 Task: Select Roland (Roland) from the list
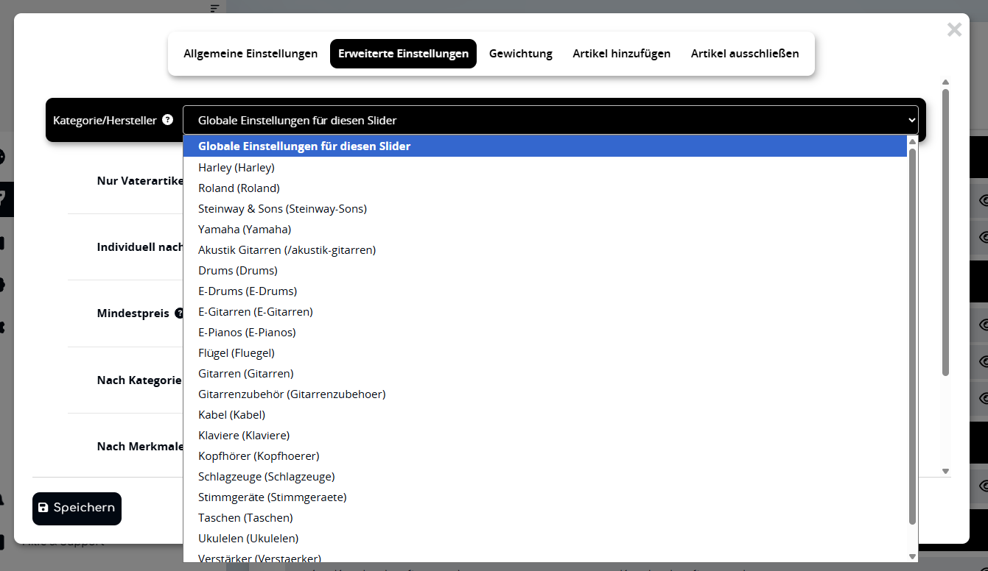tap(545, 188)
